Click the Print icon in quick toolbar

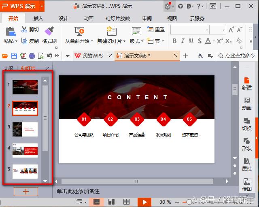[32, 56]
